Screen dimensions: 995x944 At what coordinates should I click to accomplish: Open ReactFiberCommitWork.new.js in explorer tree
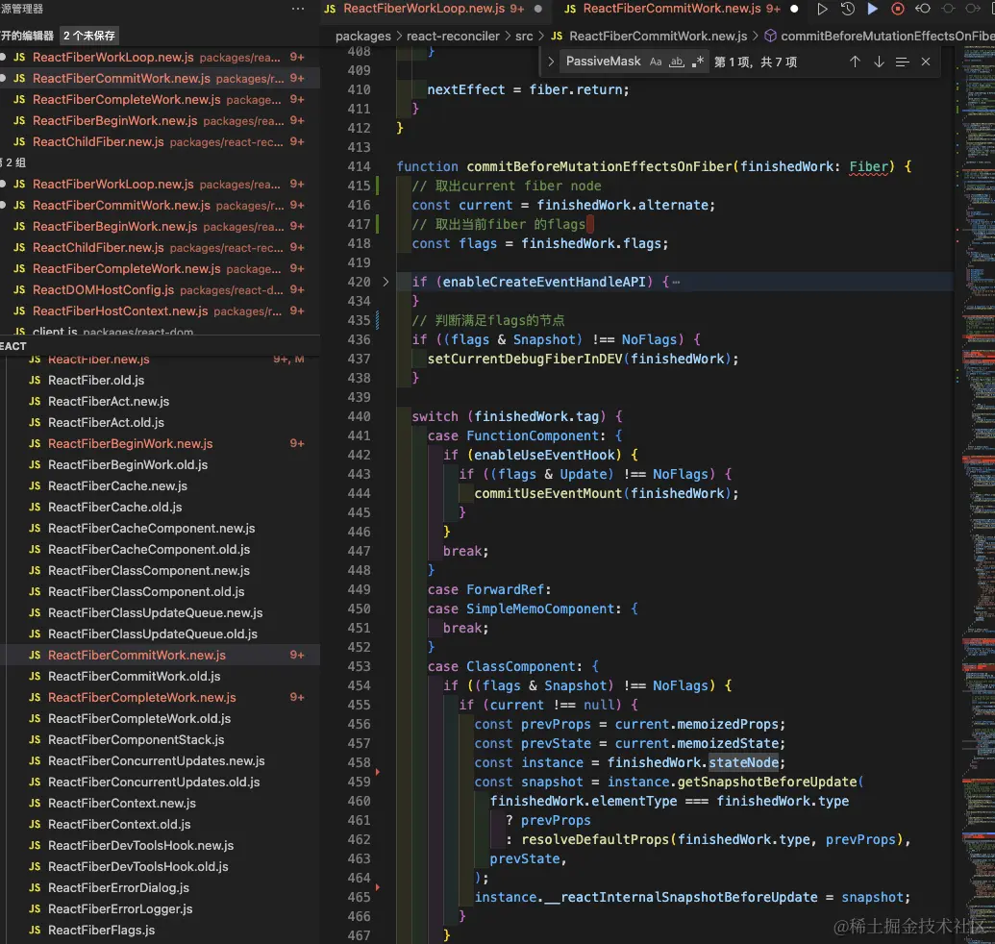coord(160,656)
